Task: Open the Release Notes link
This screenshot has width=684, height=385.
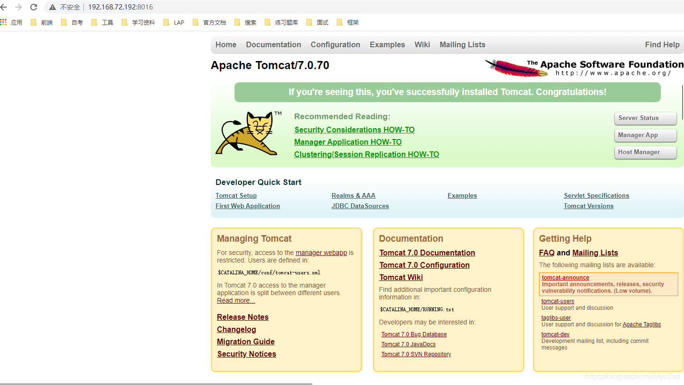Action: [243, 317]
